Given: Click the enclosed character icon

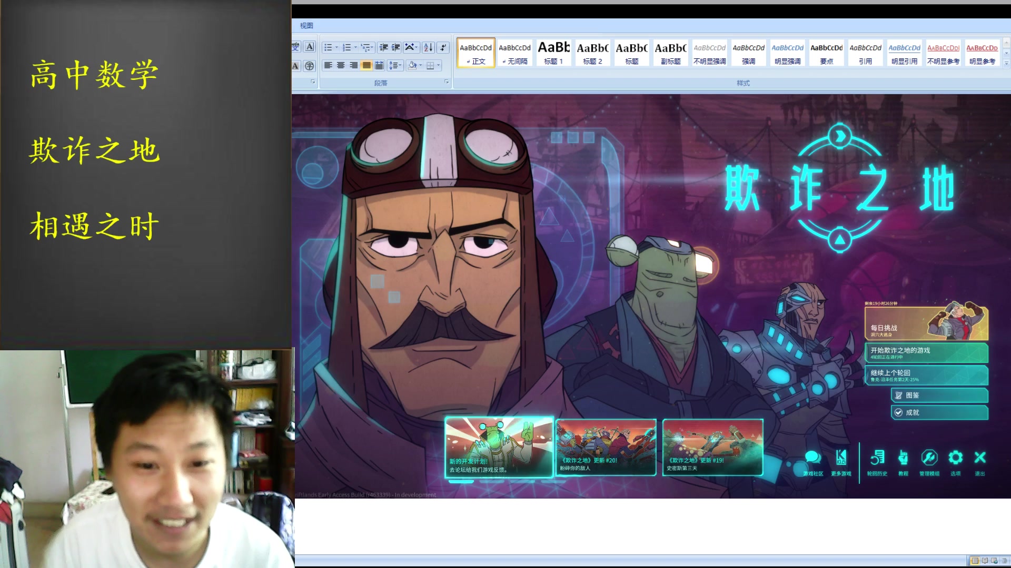Looking at the screenshot, I should tap(310, 66).
